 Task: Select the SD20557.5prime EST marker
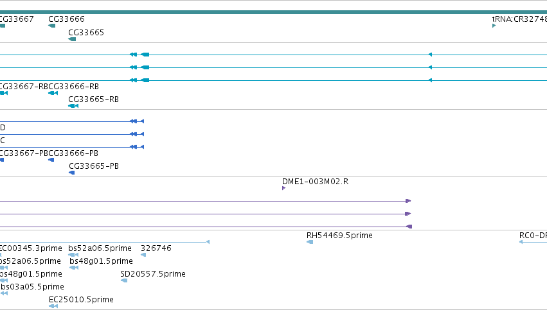tap(124, 280)
